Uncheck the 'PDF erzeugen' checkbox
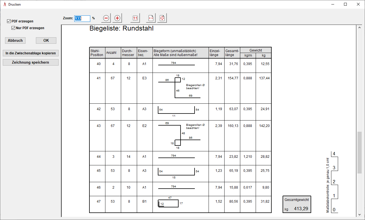This screenshot has width=365, height=220. tap(9, 21)
